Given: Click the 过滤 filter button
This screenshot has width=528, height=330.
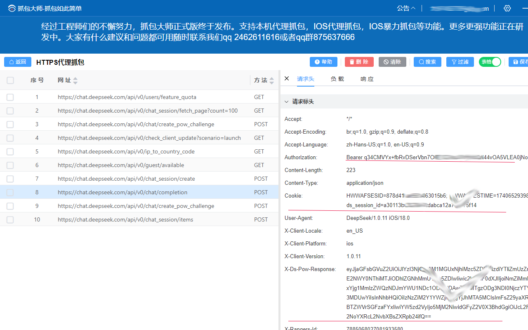Looking at the screenshot, I should pyautogui.click(x=460, y=62).
